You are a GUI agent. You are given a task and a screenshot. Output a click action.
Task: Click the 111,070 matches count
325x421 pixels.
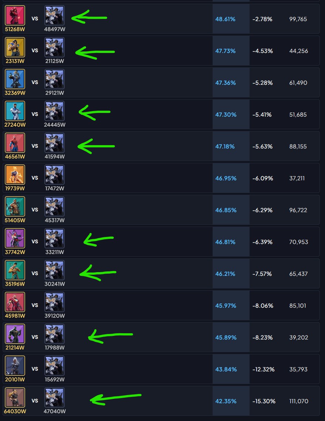tap(298, 401)
